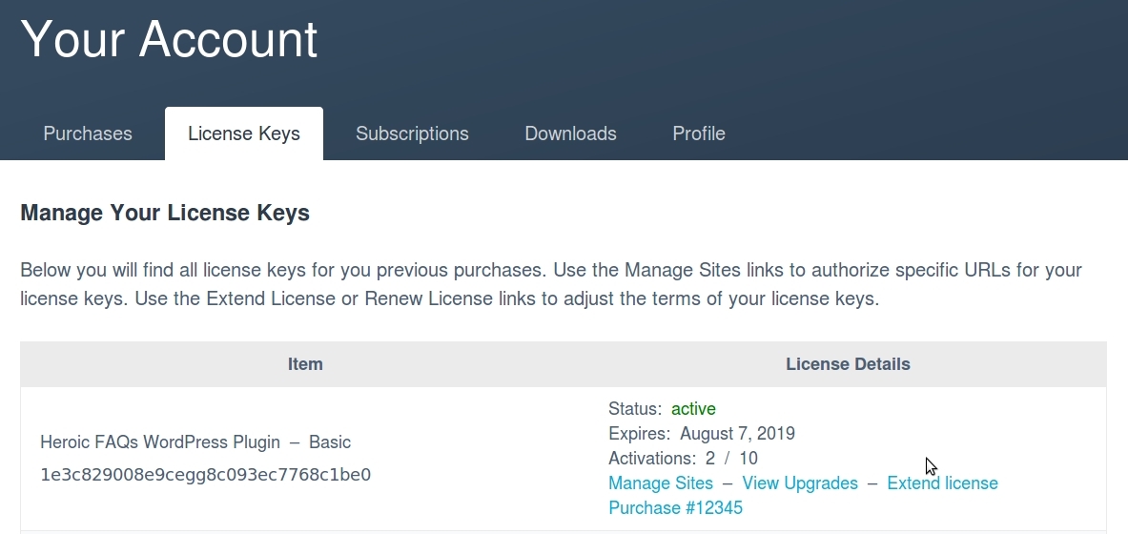Screen dimensions: 1128x534
Task: Click the Manage Sites link
Action: tap(661, 483)
